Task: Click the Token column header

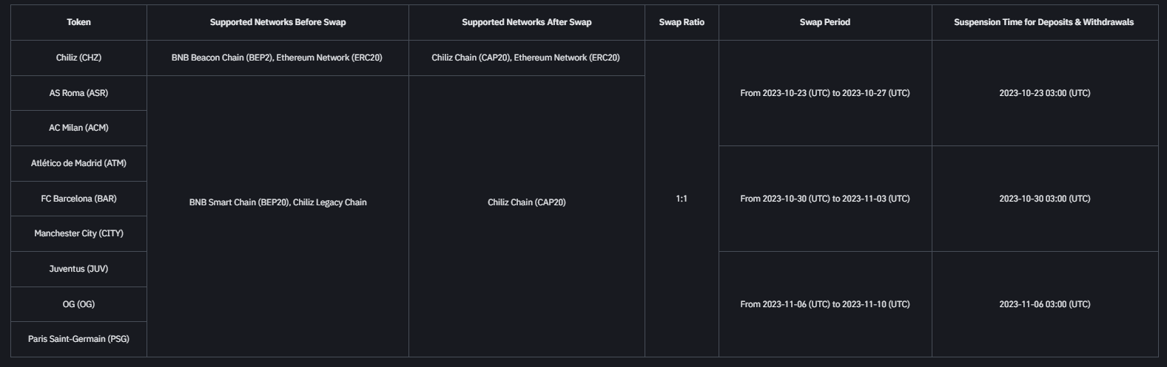Action: pyautogui.click(x=78, y=22)
